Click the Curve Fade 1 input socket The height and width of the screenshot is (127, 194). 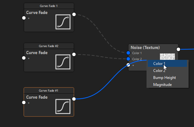[x=24, y=18]
